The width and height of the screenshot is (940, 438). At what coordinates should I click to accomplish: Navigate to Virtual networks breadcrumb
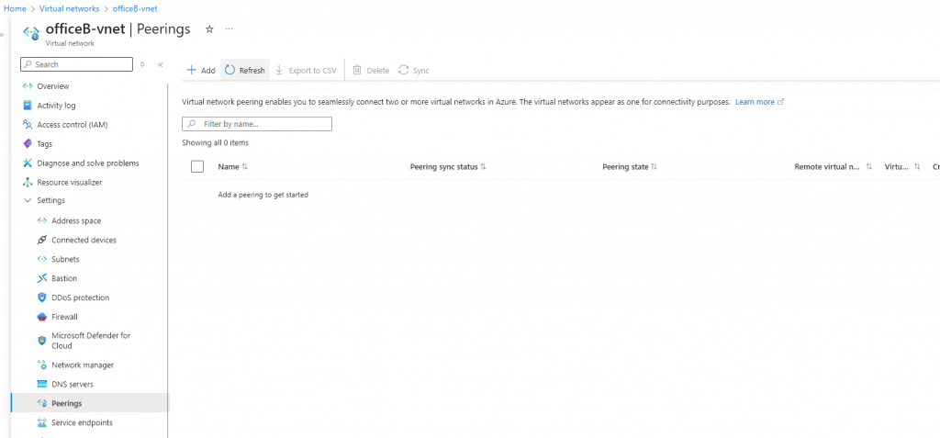pos(71,7)
